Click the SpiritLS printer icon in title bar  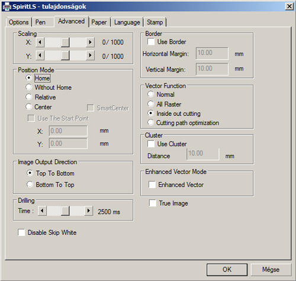pyautogui.click(x=7, y=7)
